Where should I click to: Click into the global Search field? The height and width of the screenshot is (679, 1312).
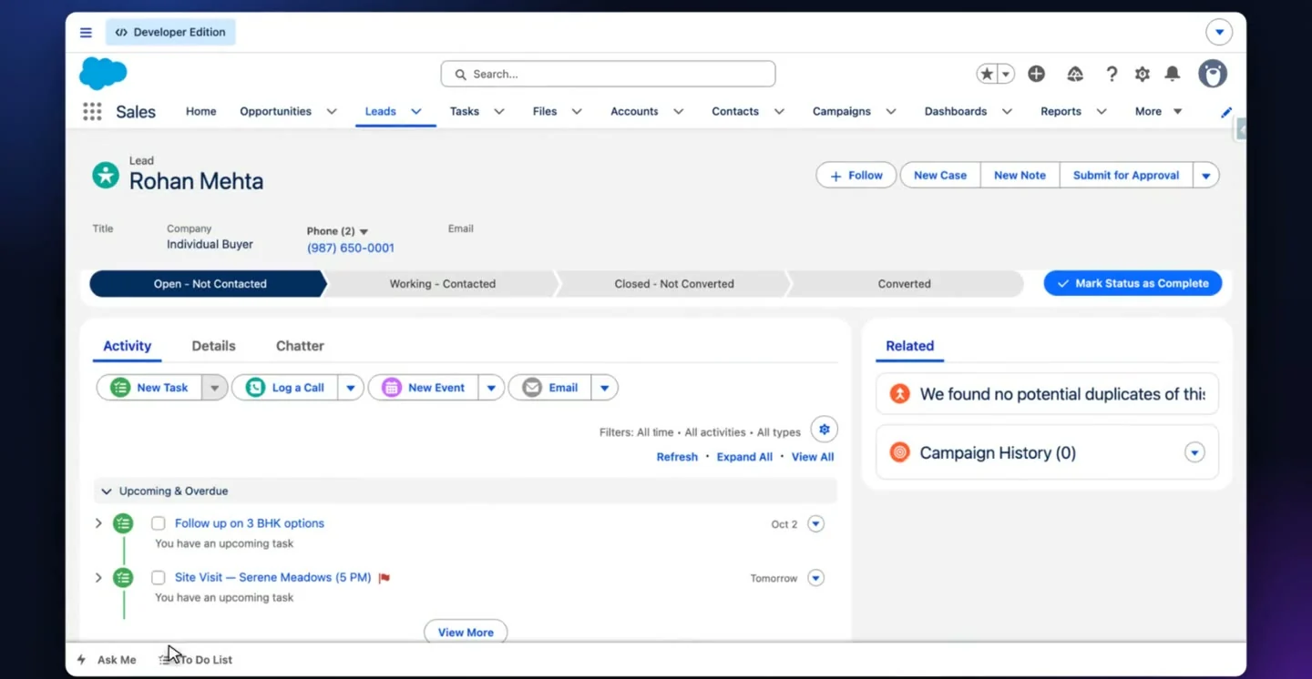(608, 75)
